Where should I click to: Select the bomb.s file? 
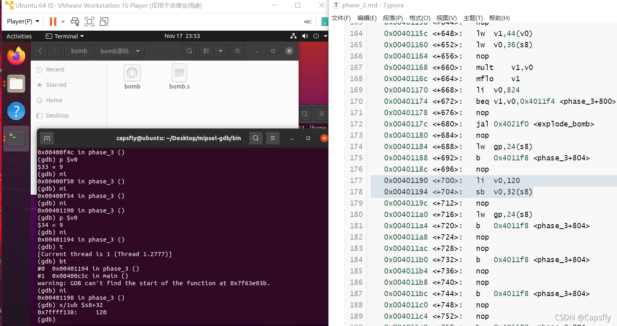pos(179,77)
